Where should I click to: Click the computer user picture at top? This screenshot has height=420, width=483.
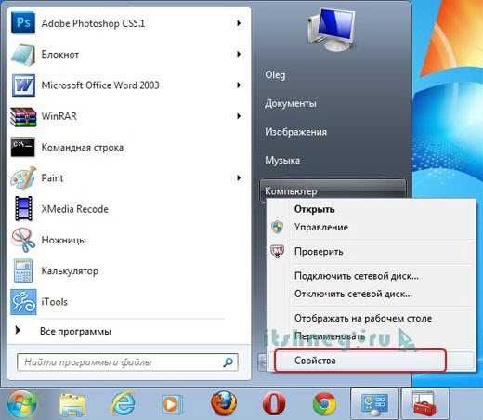[x=332, y=30]
